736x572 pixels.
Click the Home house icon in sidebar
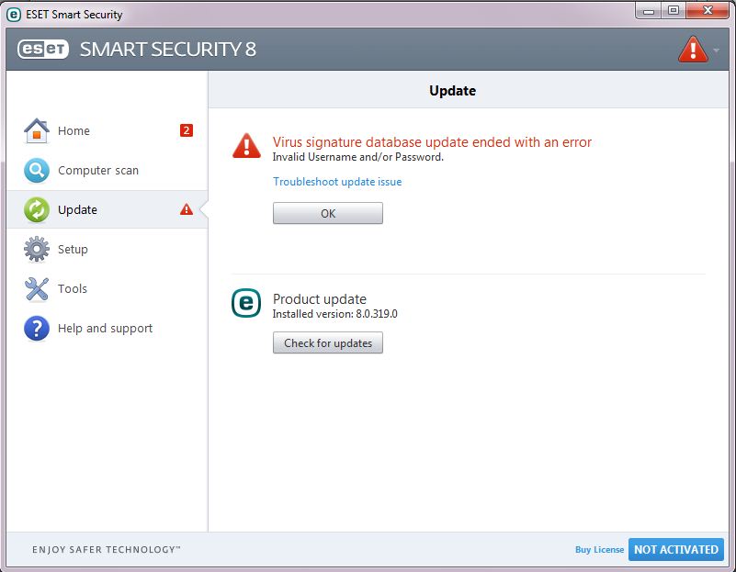[36, 130]
